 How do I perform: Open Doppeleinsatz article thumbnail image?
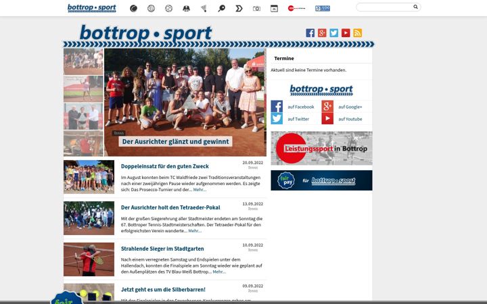(x=89, y=177)
